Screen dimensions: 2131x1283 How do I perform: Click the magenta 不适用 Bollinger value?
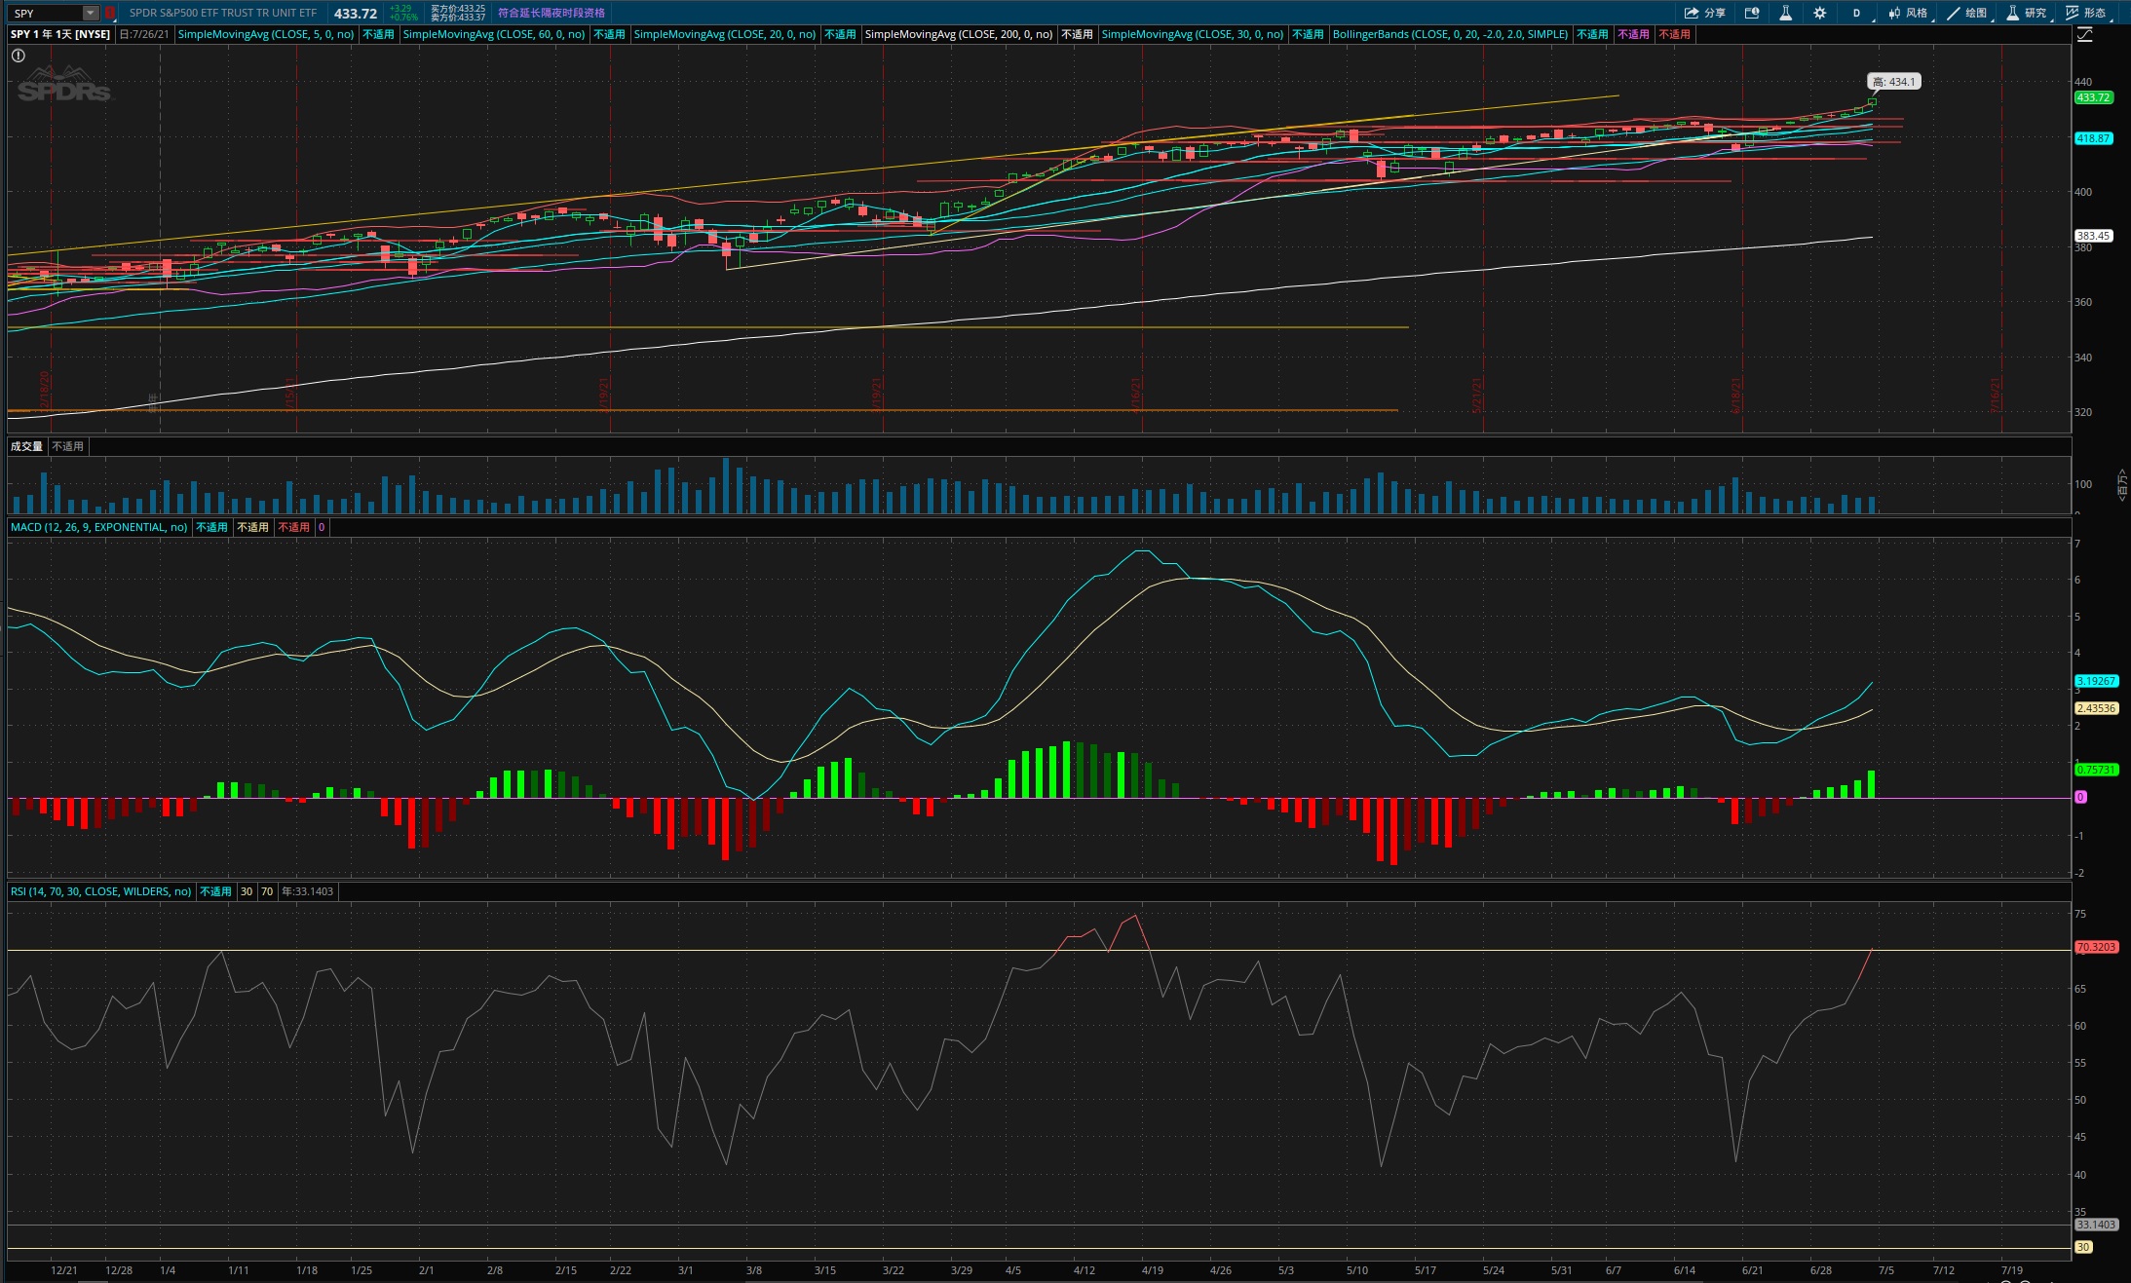point(1633,34)
